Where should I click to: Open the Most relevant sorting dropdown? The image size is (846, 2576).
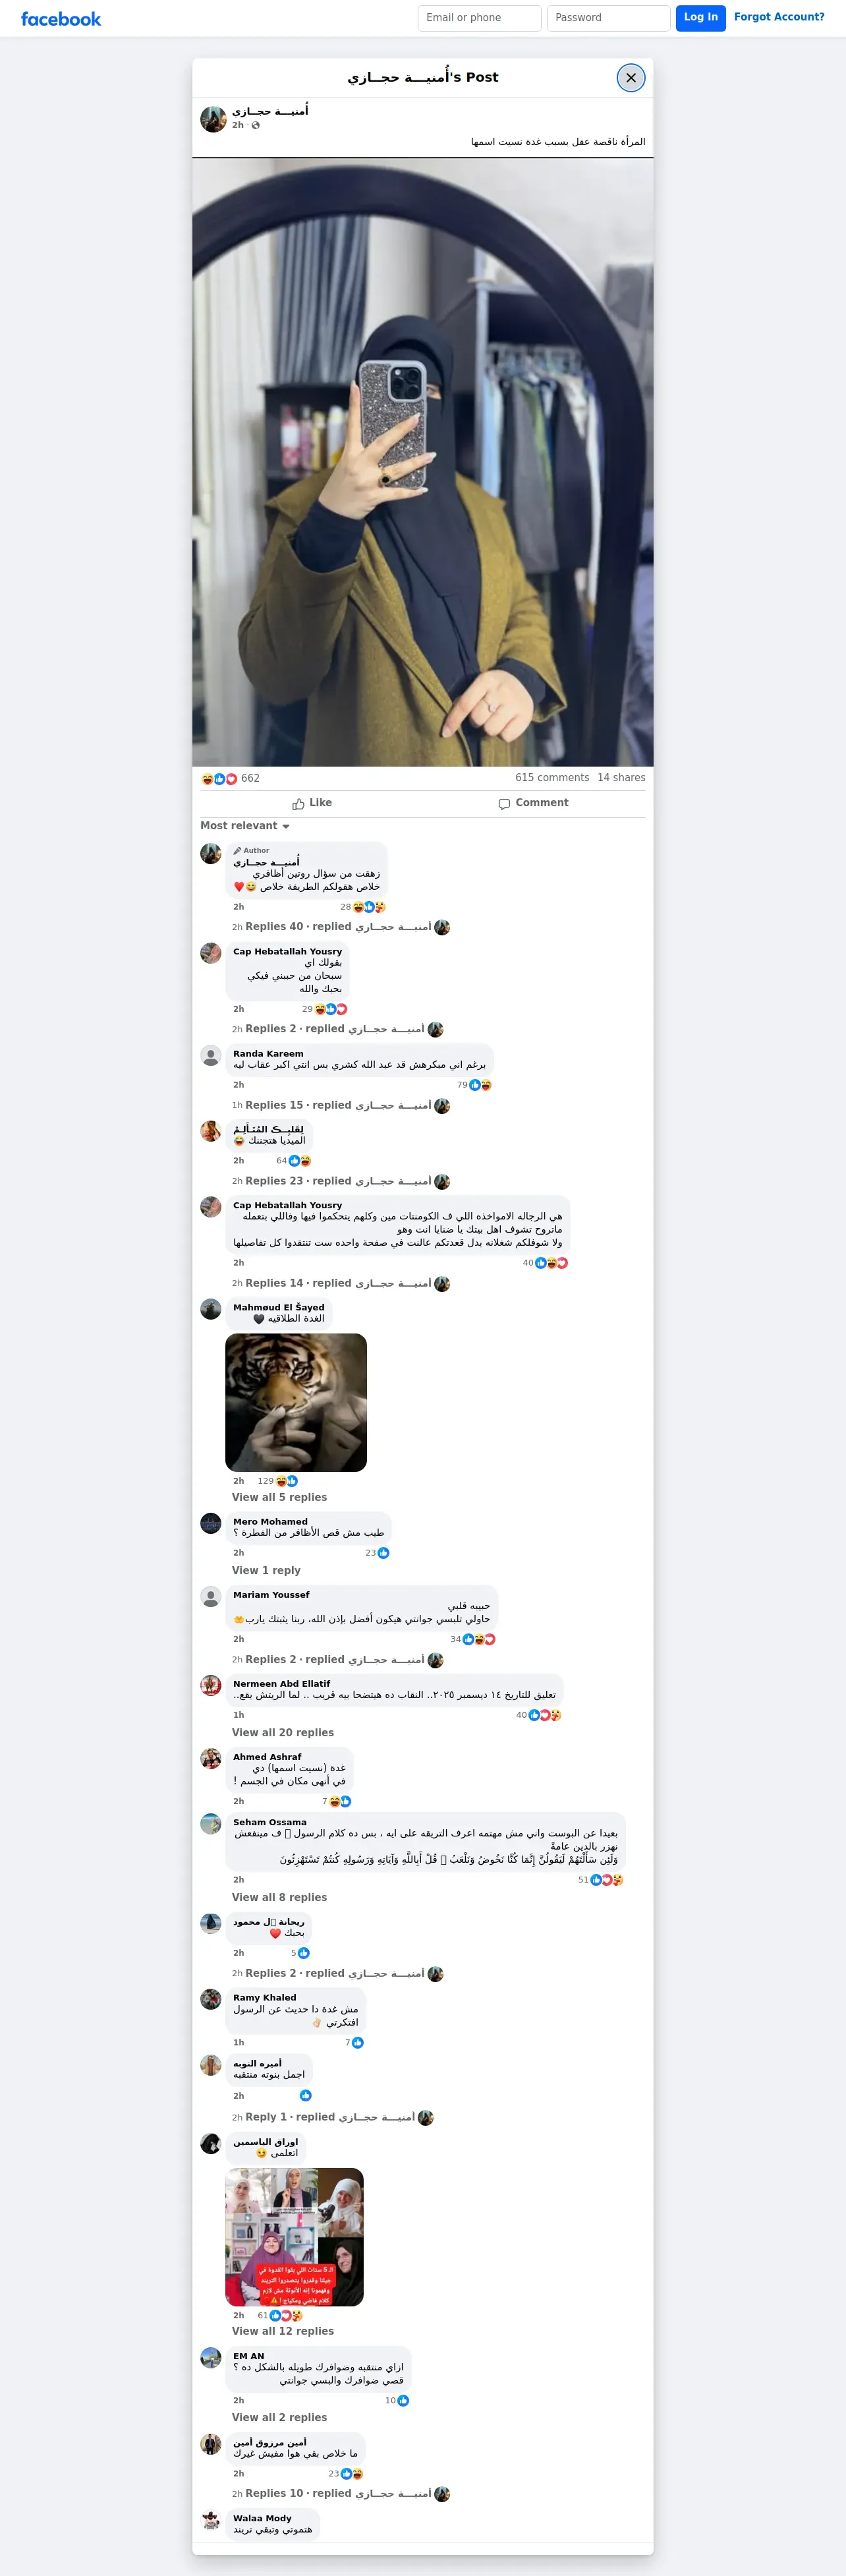[245, 826]
